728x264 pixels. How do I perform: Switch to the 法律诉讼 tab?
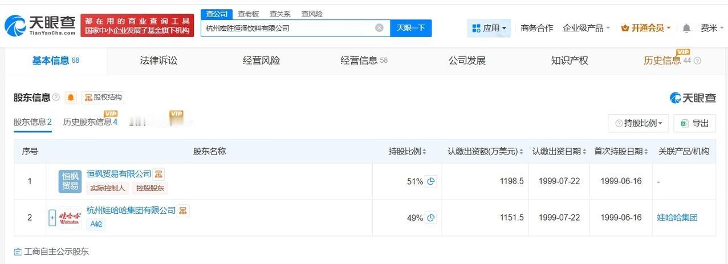[x=158, y=60]
